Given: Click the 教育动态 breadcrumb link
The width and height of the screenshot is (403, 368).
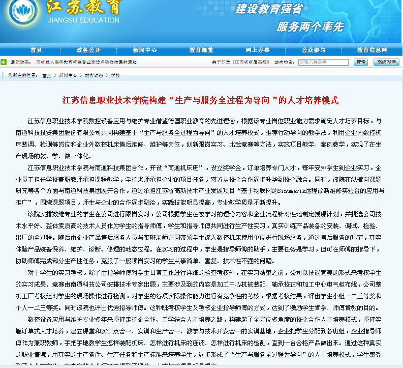Looking at the screenshot, I should 94,75.
